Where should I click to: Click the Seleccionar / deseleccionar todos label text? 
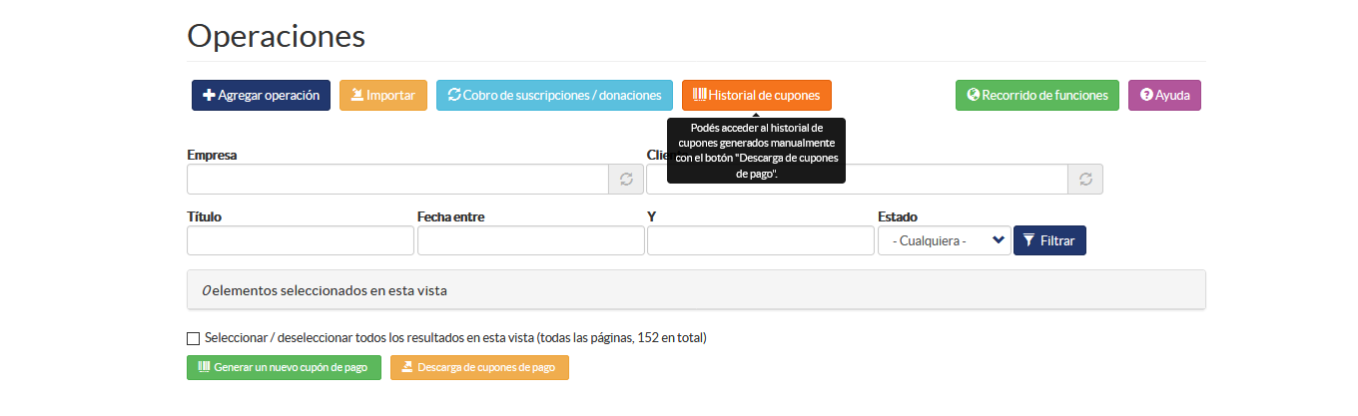click(x=455, y=338)
